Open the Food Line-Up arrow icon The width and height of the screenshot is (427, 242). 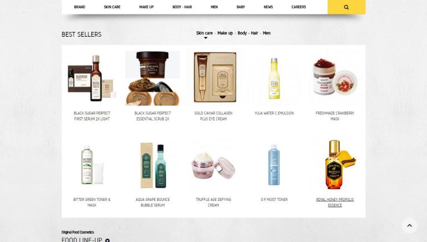click(107, 240)
